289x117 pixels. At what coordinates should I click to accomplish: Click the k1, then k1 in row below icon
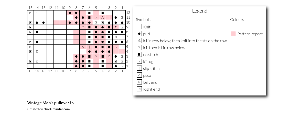(139, 48)
